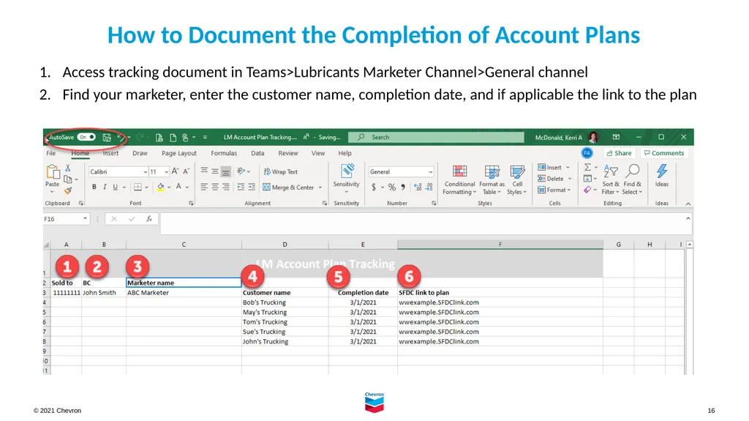Select column F header
The width and height of the screenshot is (749, 421).
pos(500,245)
